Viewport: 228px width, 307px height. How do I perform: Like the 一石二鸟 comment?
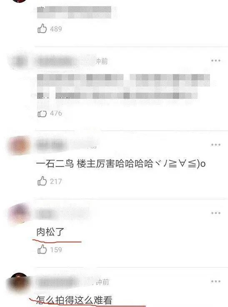(x=42, y=181)
